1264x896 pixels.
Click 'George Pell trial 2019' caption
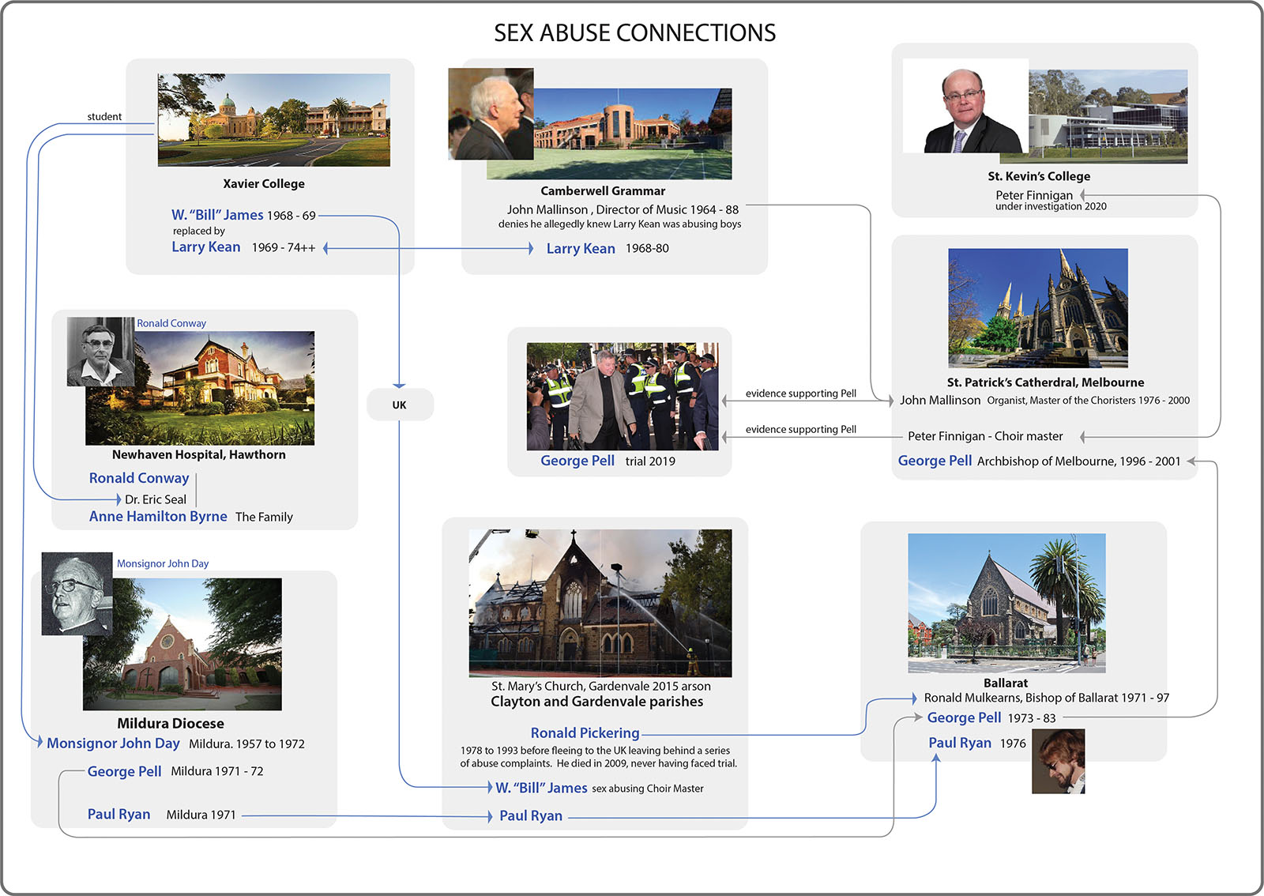coord(608,461)
